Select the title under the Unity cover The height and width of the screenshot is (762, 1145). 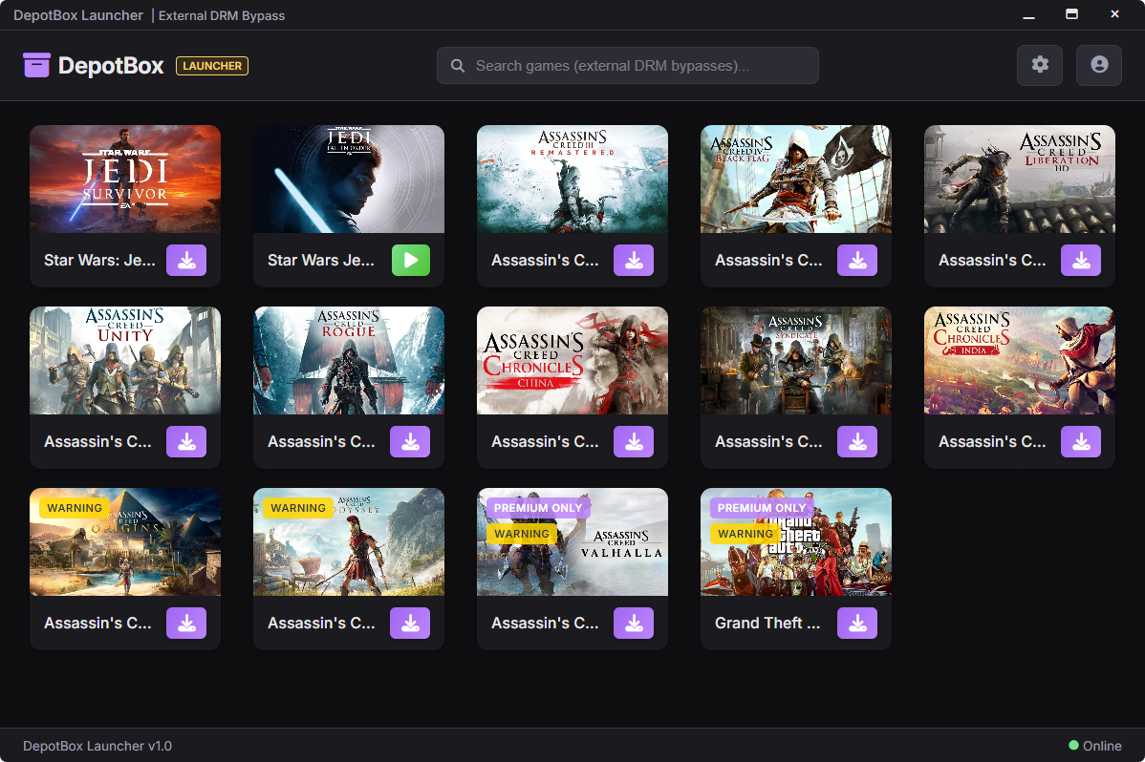tap(97, 441)
